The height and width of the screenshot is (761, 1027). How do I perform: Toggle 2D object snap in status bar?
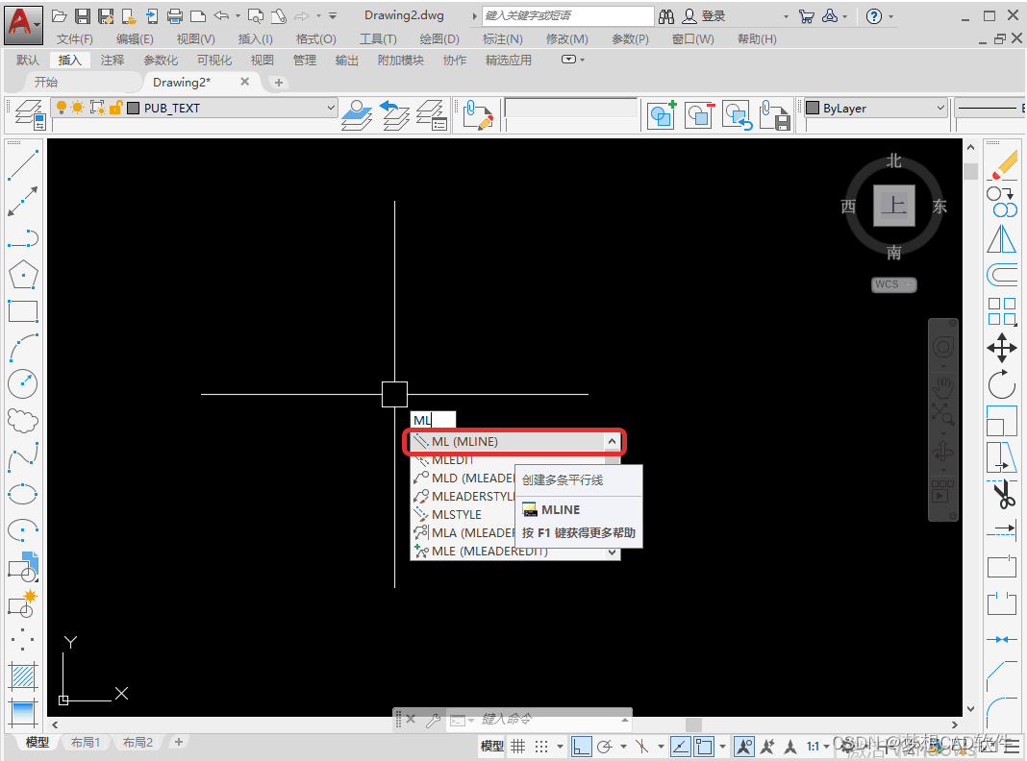pyautogui.click(x=705, y=746)
